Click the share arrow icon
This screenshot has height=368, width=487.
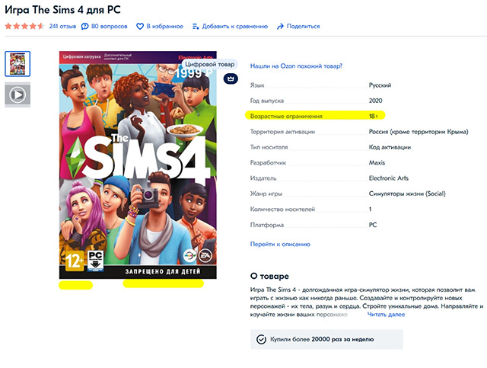(280, 27)
